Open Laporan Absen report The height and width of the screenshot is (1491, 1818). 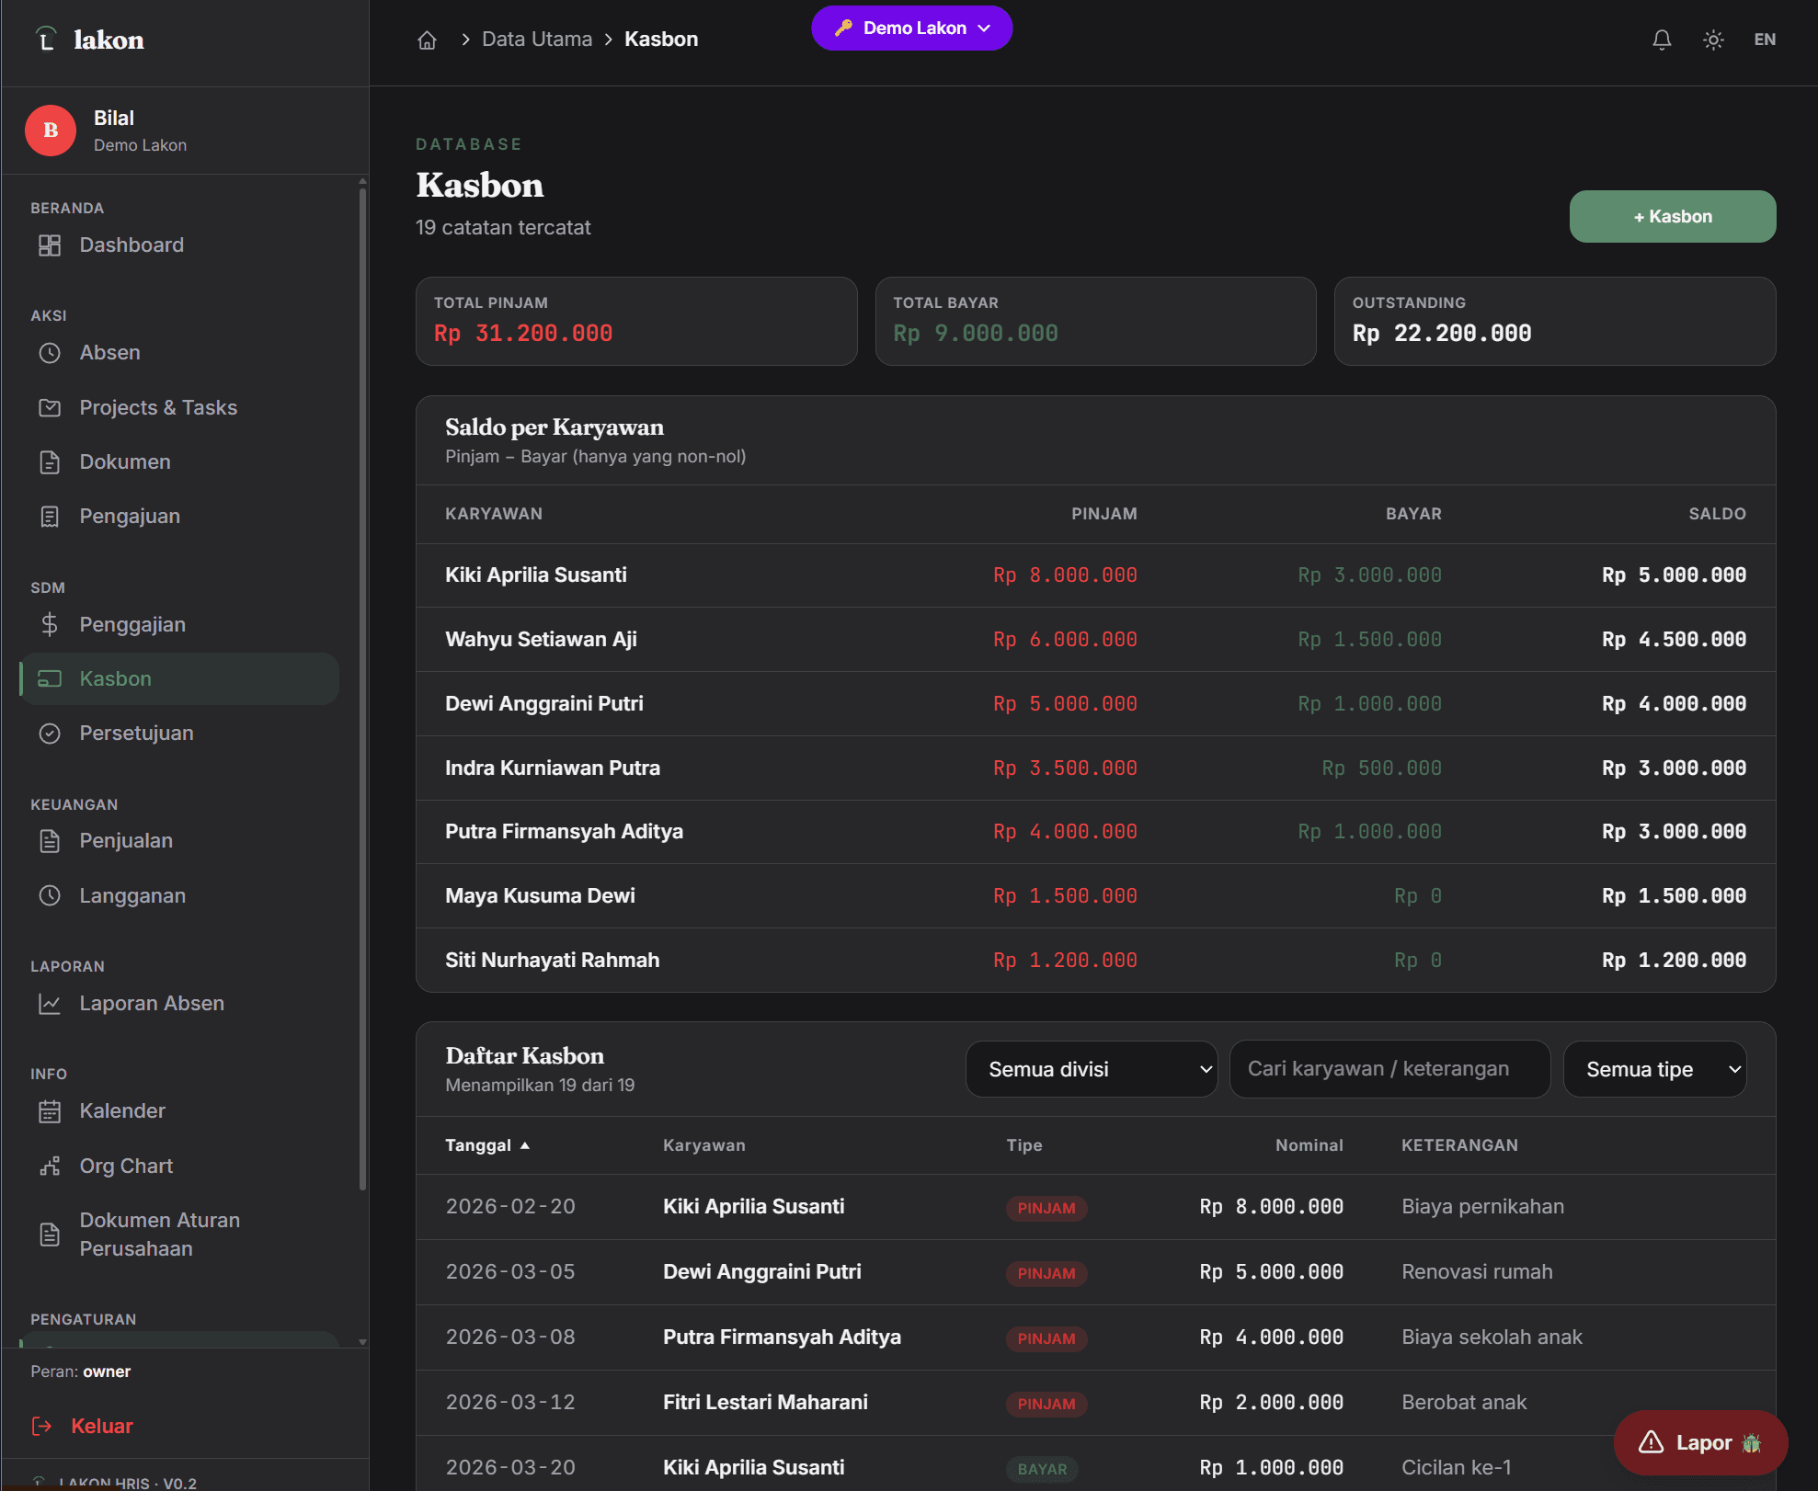179,1004
